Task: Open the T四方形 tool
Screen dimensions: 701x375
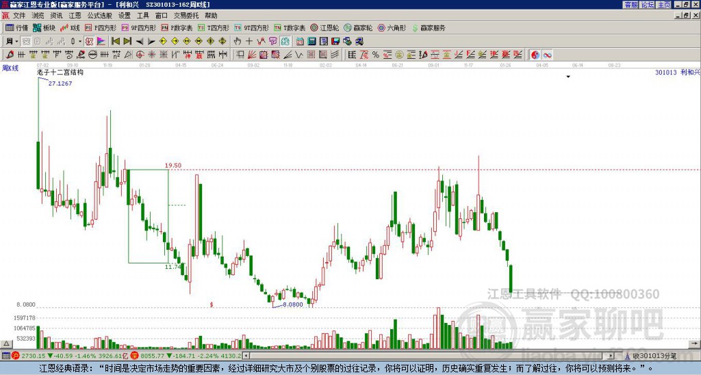Action: (214, 27)
